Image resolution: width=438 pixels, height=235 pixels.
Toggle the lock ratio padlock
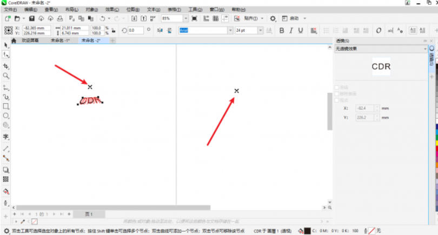click(x=114, y=30)
